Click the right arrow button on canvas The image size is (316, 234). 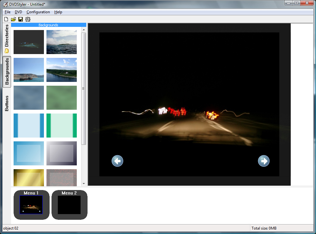(x=264, y=161)
